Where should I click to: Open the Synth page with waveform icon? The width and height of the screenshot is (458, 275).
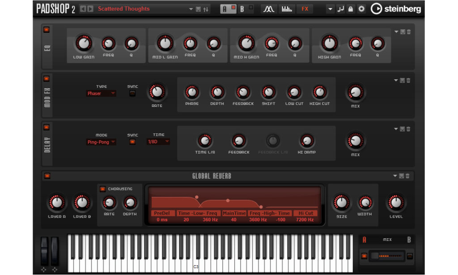point(268,9)
